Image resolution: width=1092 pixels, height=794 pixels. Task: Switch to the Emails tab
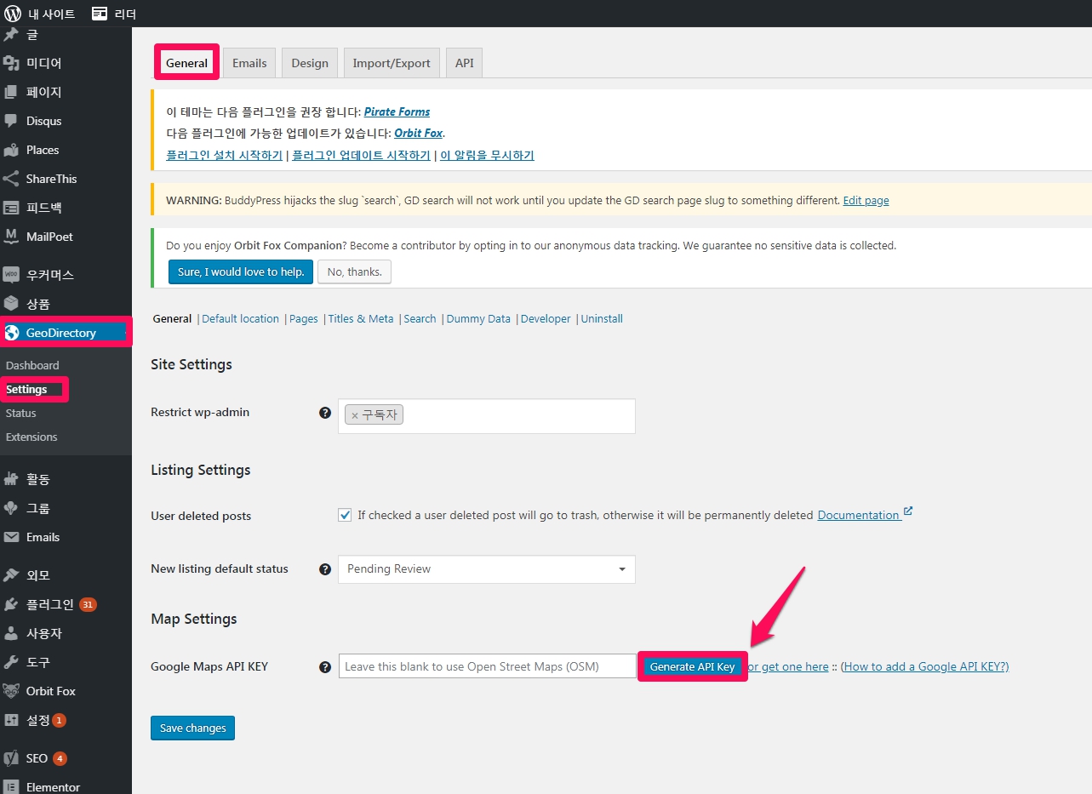click(249, 63)
